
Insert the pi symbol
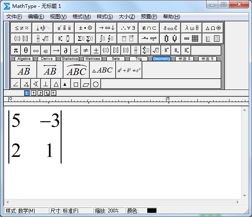(16, 50)
